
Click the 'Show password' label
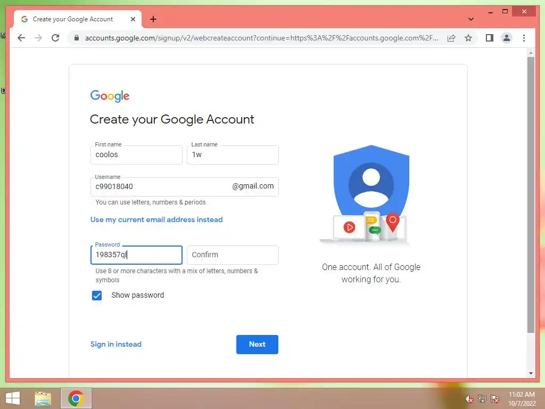tap(138, 295)
